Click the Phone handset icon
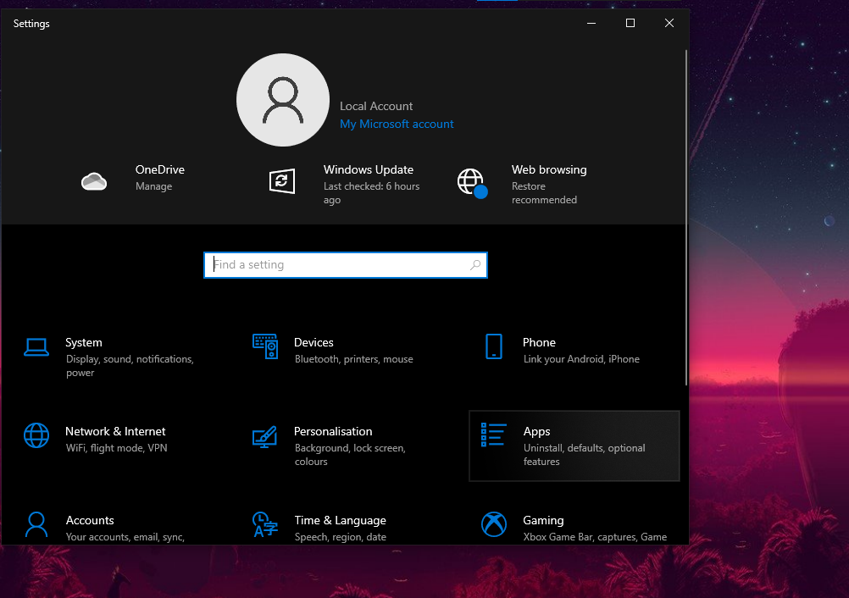This screenshot has width=849, height=598. click(x=494, y=346)
